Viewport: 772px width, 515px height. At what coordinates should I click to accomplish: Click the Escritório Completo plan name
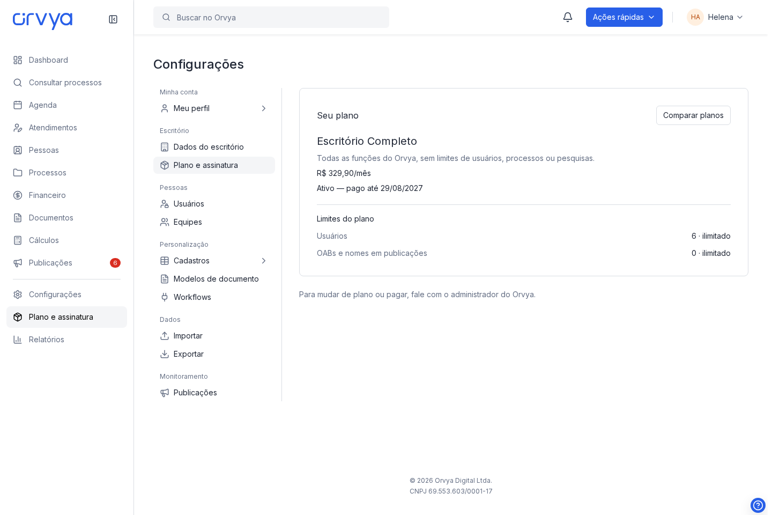pos(367,141)
